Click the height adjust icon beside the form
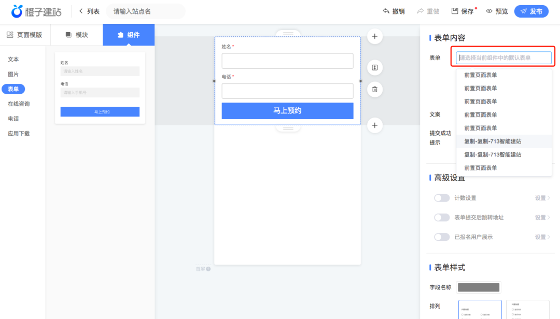The width and height of the screenshot is (560, 319). click(375, 67)
